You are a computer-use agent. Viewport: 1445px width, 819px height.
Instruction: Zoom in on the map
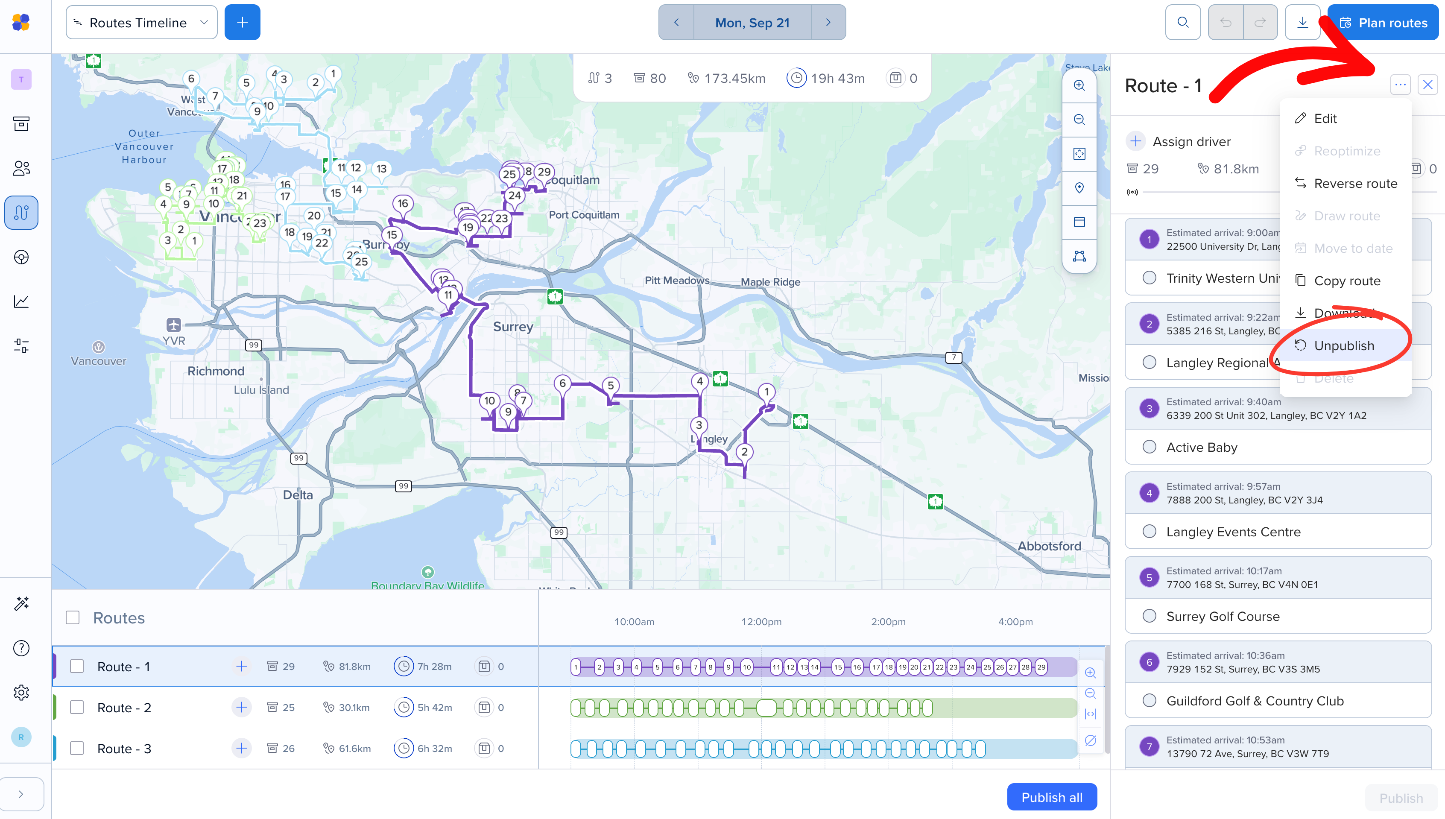pos(1079,85)
